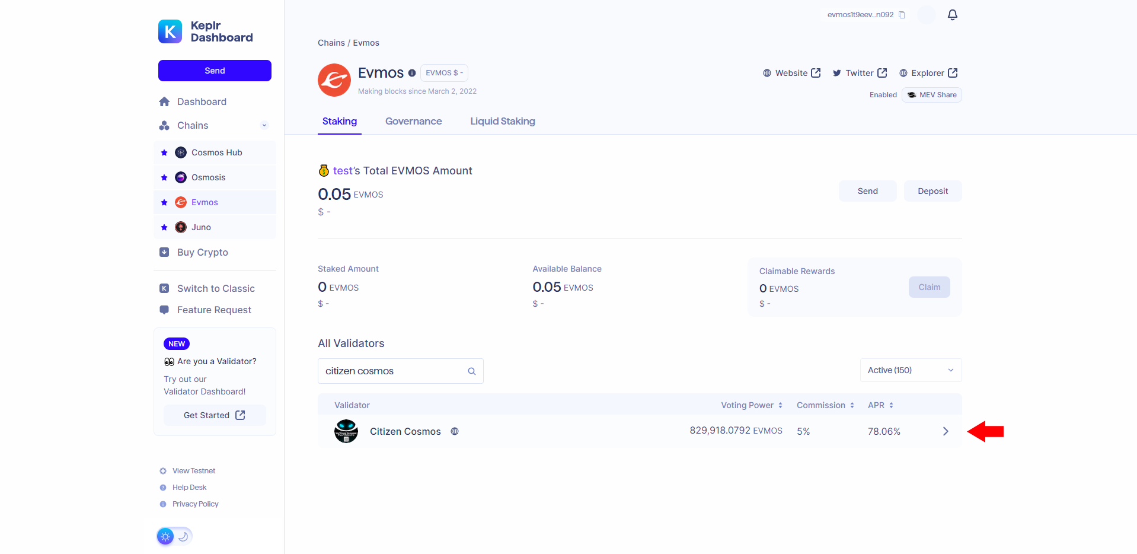This screenshot has width=1137, height=554.
Task: Click the validator search field
Action: pos(401,371)
